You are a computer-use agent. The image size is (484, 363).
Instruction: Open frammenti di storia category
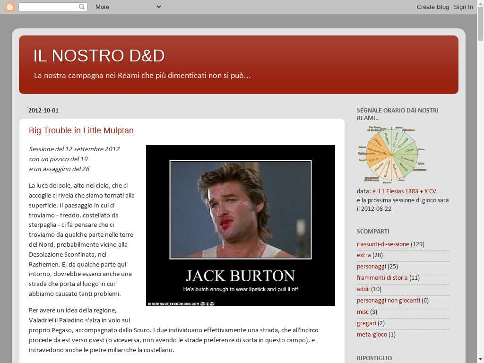pyautogui.click(x=382, y=278)
